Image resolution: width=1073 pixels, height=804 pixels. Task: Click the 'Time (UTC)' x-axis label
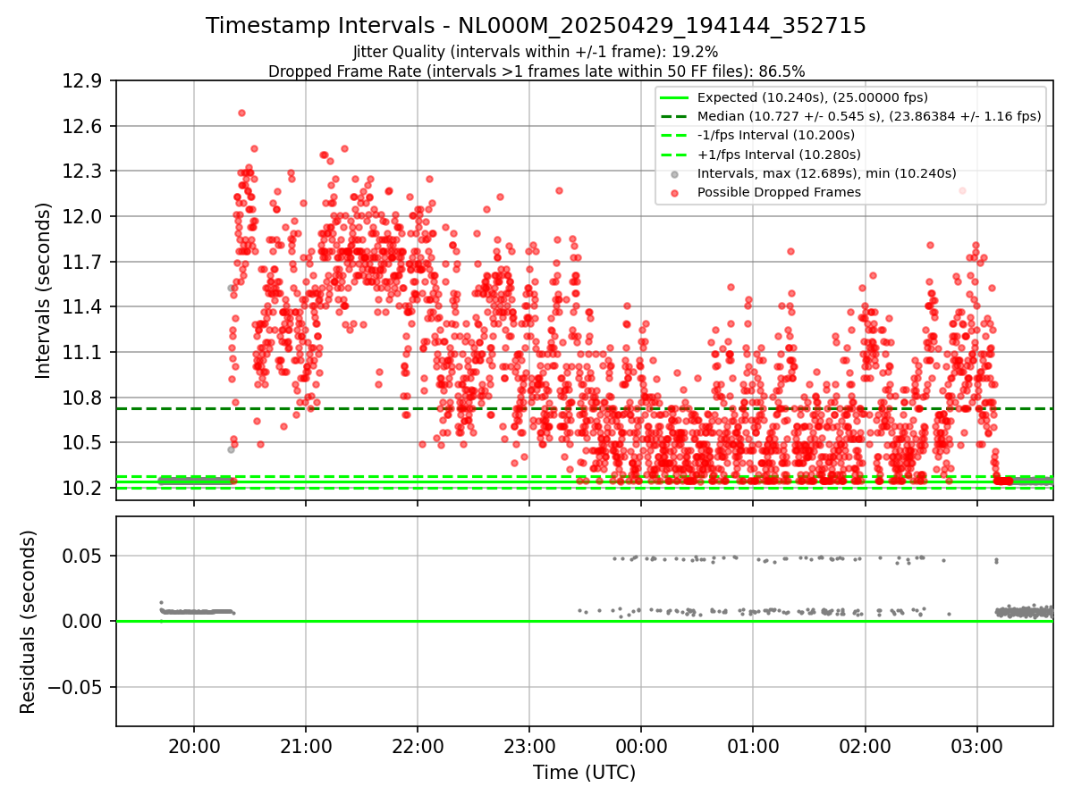tap(584, 773)
